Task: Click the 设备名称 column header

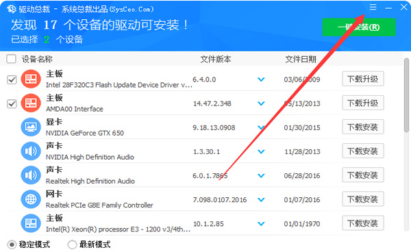Action: click(37, 59)
